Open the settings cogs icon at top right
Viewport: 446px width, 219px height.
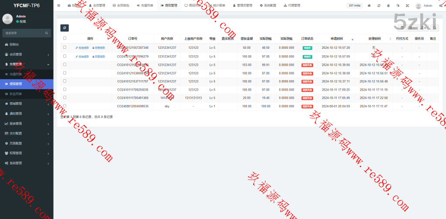pyautogui.click(x=441, y=6)
